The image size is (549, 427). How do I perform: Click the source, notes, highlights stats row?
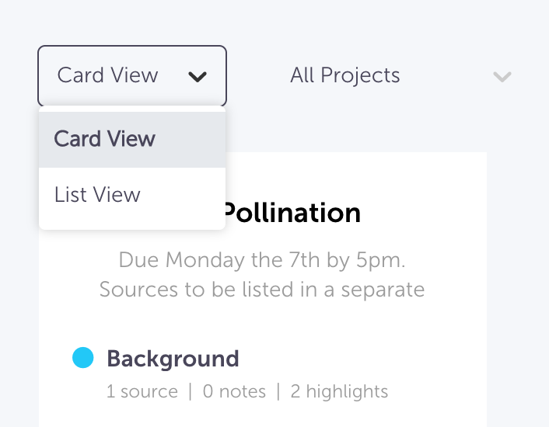click(247, 391)
